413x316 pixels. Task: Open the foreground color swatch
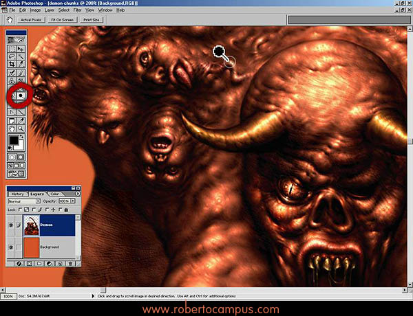coord(14,140)
